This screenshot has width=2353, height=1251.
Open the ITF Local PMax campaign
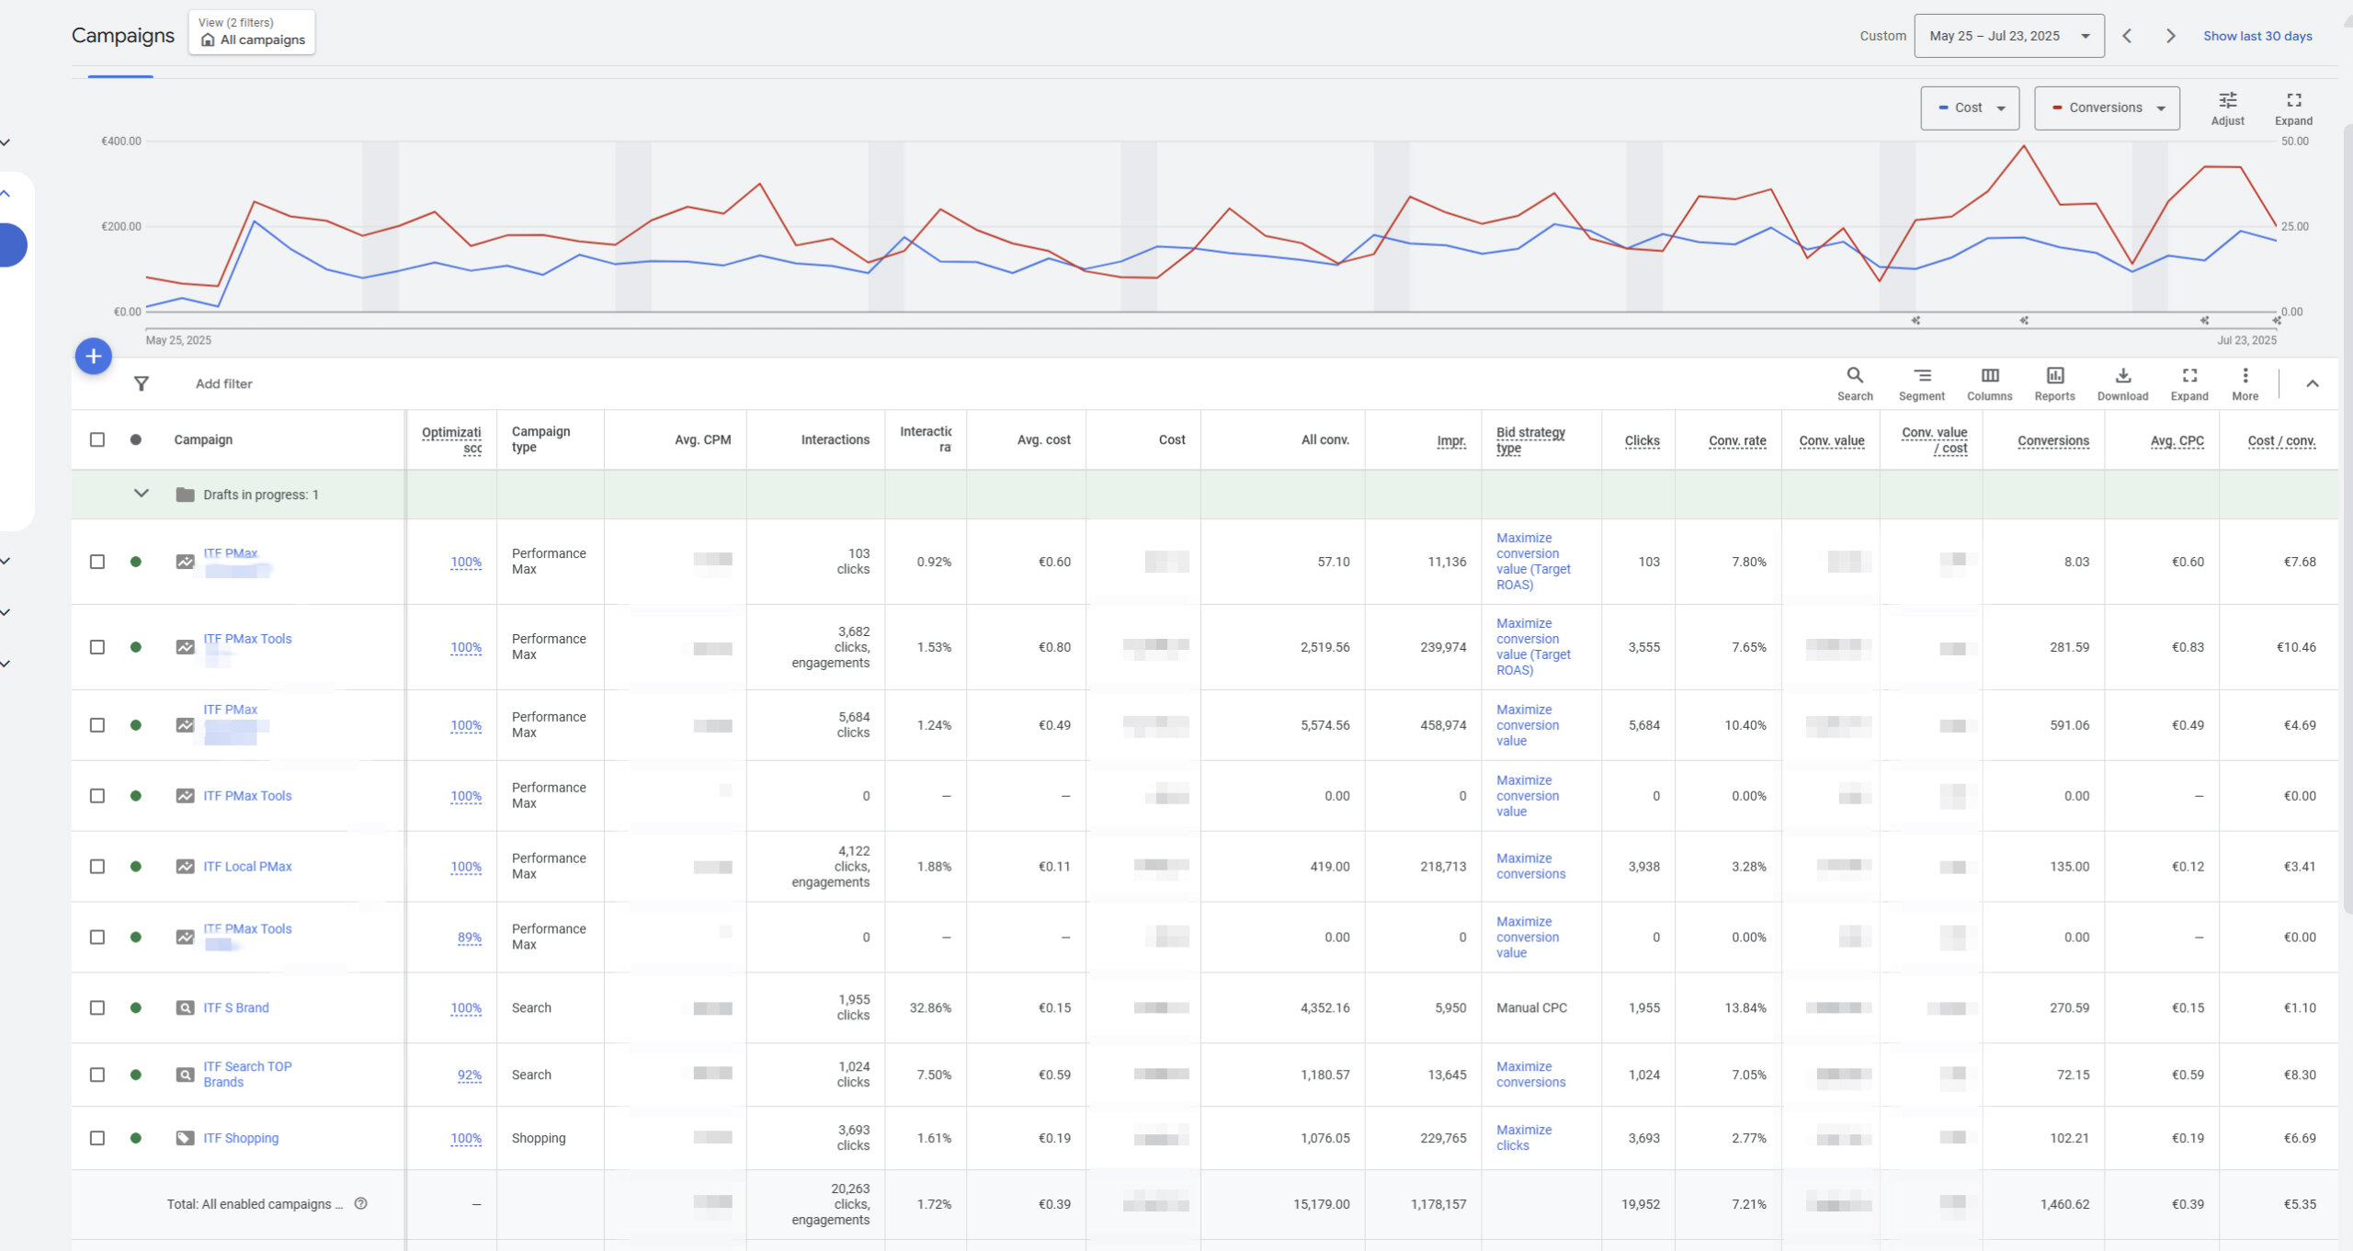coord(247,866)
